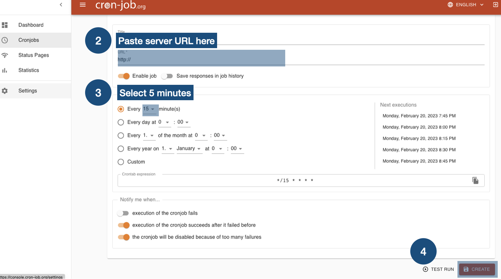Open the January month dropdown
This screenshot has width=501, height=279.
tap(189, 148)
